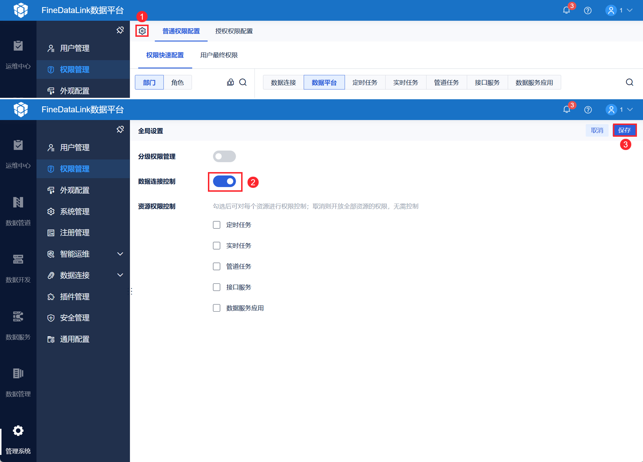Check the 接口服务 checkbox
The image size is (643, 462).
coord(216,287)
